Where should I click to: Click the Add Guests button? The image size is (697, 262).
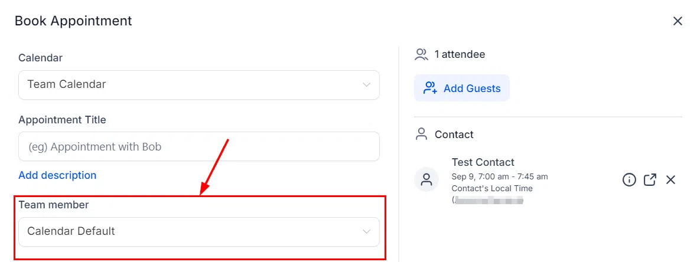click(462, 88)
